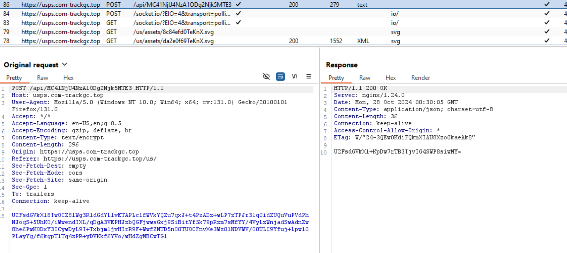Switch to Raw tab in request panel

[42, 78]
